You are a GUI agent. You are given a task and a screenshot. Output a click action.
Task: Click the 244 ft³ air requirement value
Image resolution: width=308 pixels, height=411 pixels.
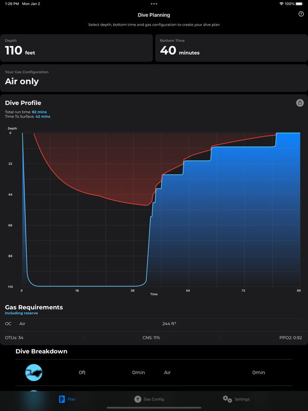click(x=169, y=324)
